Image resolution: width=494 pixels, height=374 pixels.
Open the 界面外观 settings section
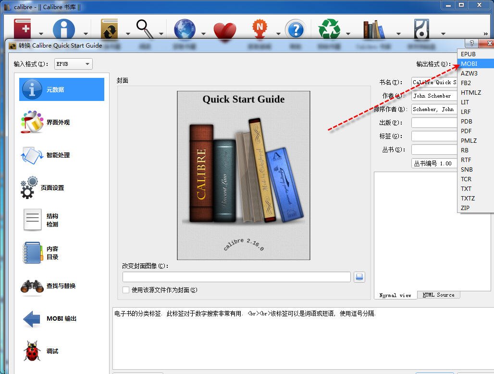click(58, 123)
